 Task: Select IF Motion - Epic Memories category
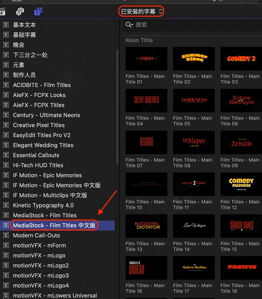[x=57, y=175]
